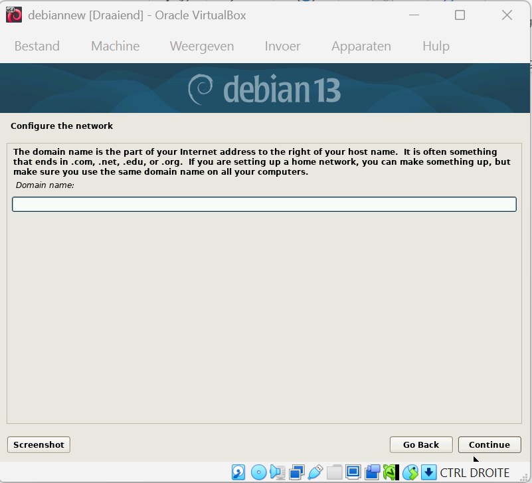Open the Invoer menu
This screenshot has width=532, height=483.
283,46
